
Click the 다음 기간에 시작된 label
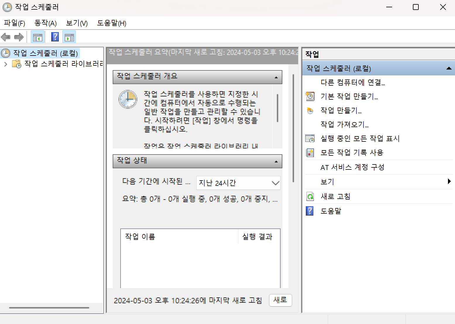tap(156, 182)
